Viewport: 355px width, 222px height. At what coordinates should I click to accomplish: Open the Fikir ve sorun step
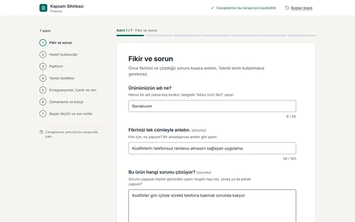(x=61, y=42)
